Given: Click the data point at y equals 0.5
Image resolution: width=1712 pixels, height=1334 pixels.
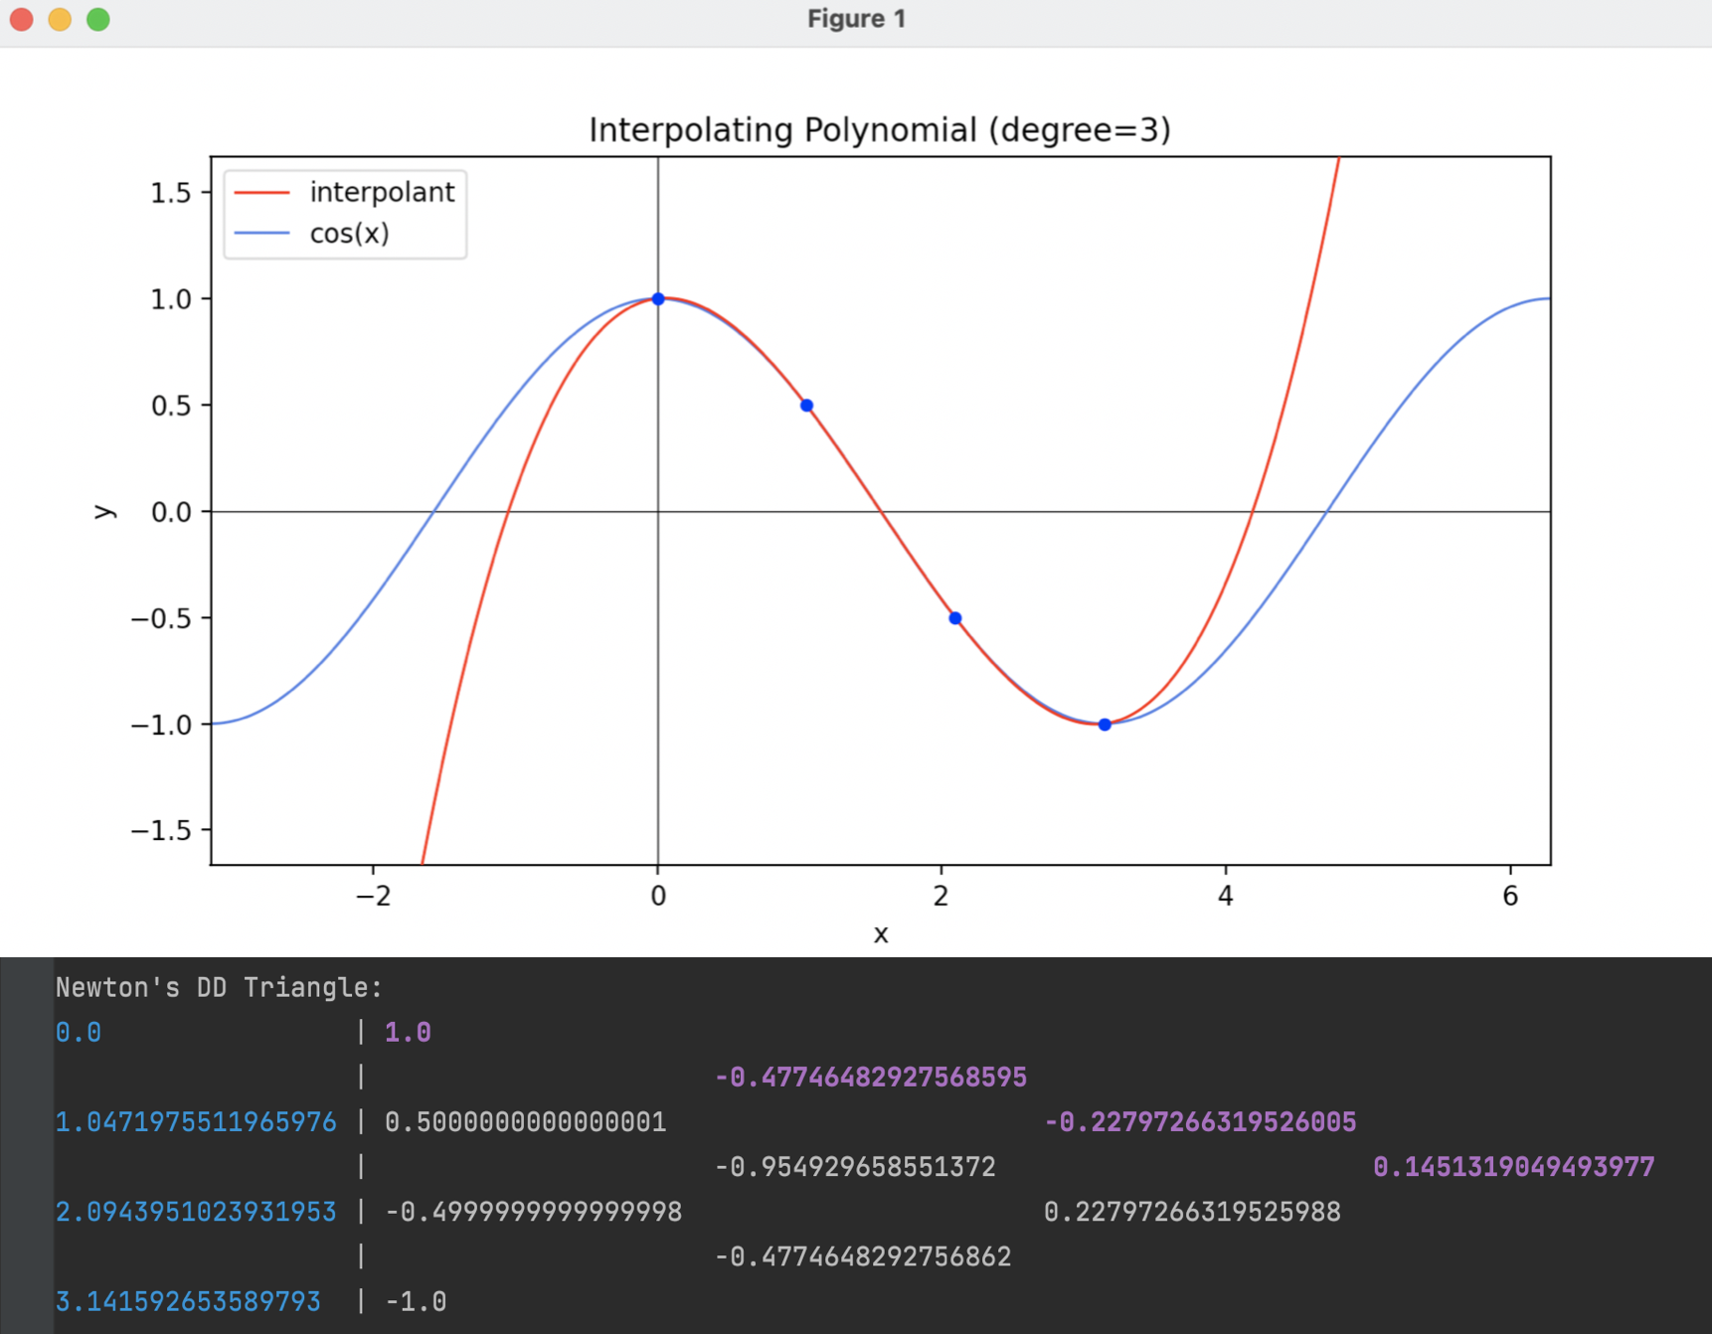Looking at the screenshot, I should point(806,406).
